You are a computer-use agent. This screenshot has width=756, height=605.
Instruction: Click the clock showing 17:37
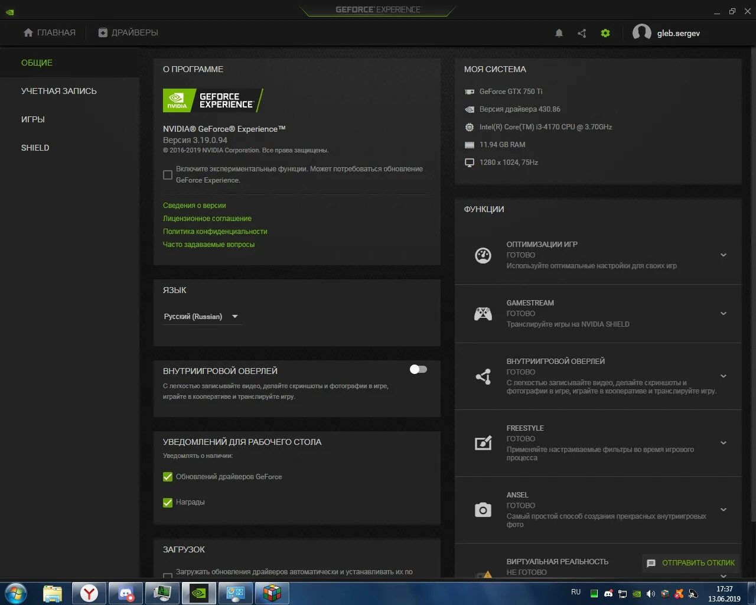coord(724,589)
